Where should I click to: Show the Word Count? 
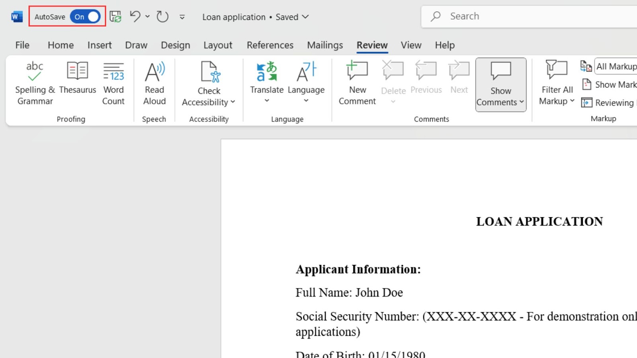coord(113,82)
